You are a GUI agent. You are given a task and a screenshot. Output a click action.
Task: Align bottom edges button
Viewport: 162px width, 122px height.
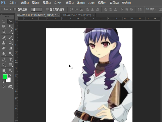point(81,9)
